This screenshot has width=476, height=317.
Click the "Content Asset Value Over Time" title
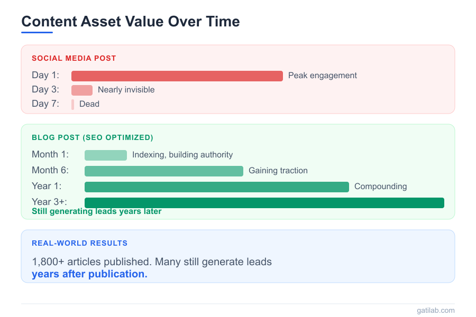click(131, 22)
